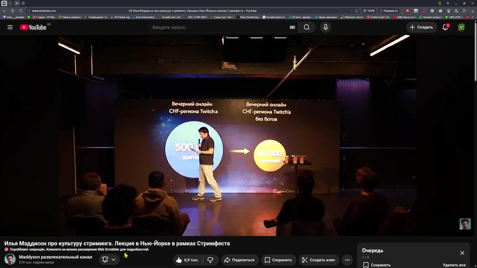Screen dimensions: 477x268
Task: Open the browser profile icon near reload
Action: (x=13, y=11)
